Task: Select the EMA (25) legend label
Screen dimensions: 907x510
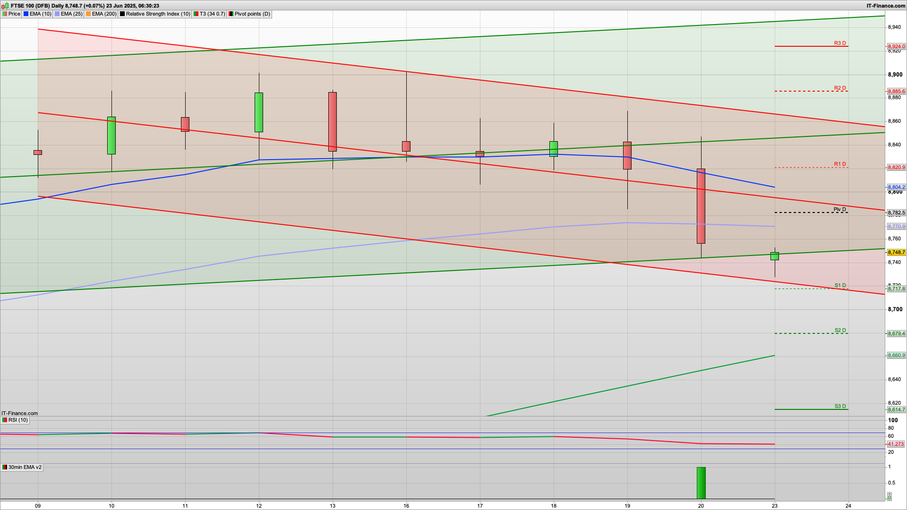Action: pos(71,14)
